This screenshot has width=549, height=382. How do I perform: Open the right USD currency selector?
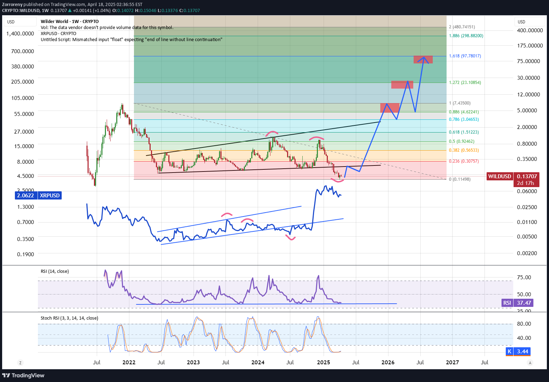(530, 22)
